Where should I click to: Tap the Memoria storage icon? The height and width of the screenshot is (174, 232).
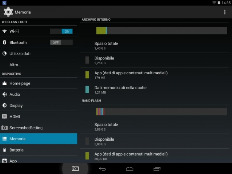(5, 138)
